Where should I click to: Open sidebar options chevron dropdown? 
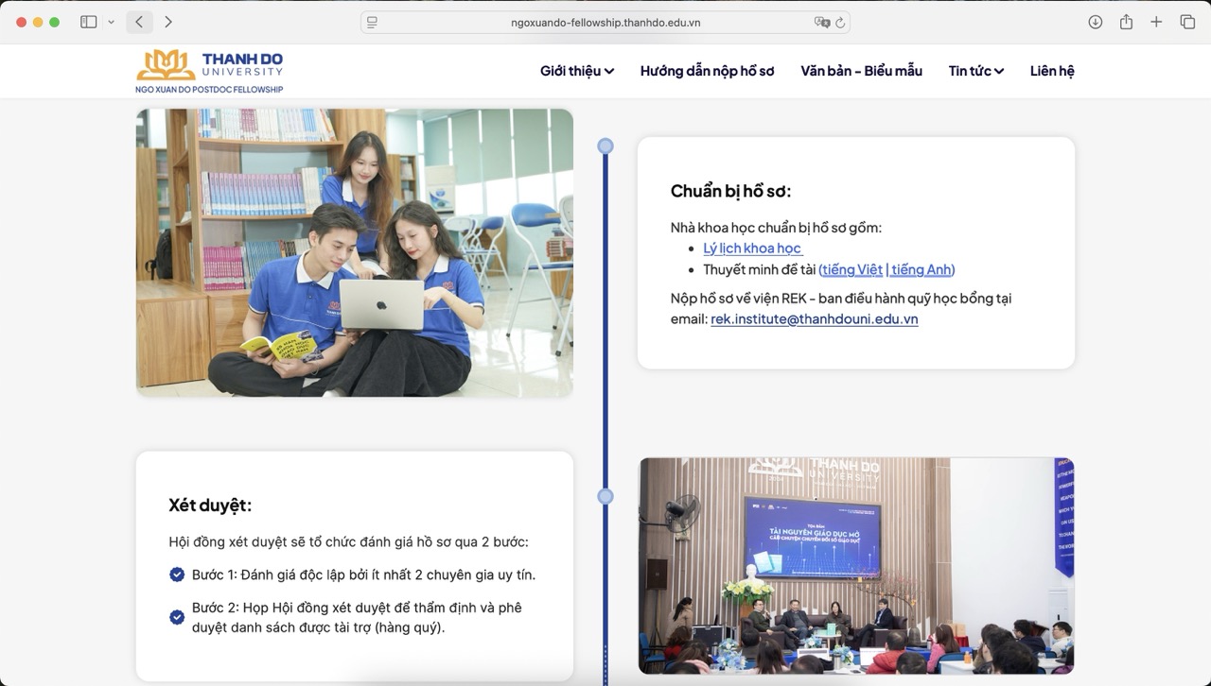pyautogui.click(x=111, y=22)
